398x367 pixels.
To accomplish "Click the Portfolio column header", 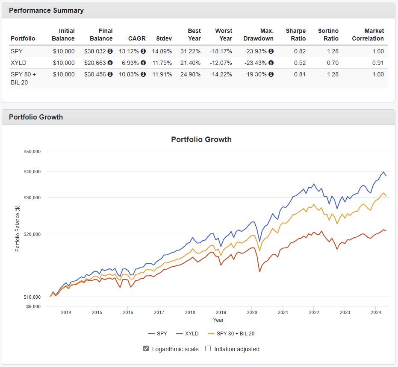I will (x=23, y=38).
